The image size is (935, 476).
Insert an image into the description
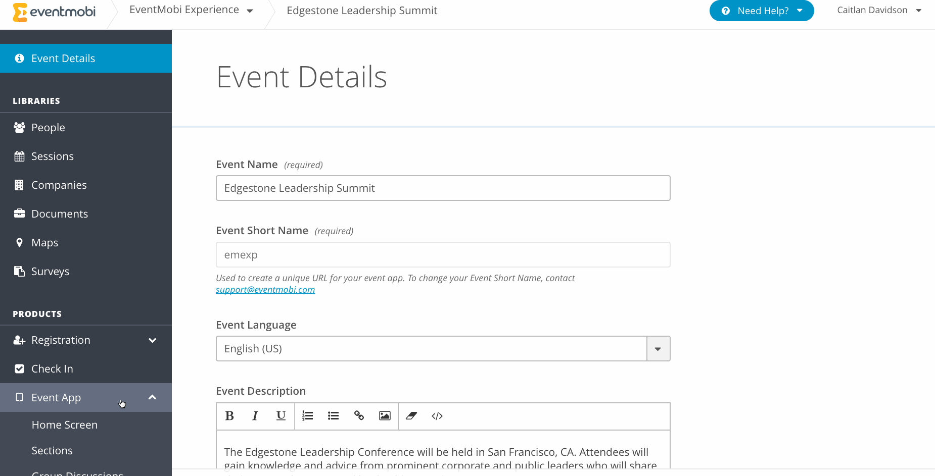(x=385, y=416)
